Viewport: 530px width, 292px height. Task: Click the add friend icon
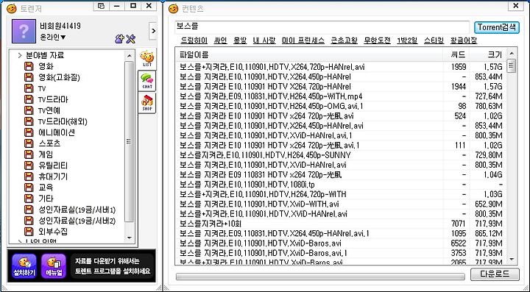(x=119, y=39)
